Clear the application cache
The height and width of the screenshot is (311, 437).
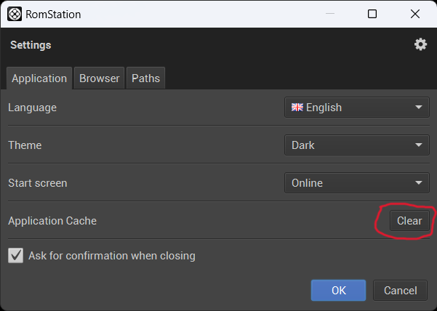click(x=409, y=221)
